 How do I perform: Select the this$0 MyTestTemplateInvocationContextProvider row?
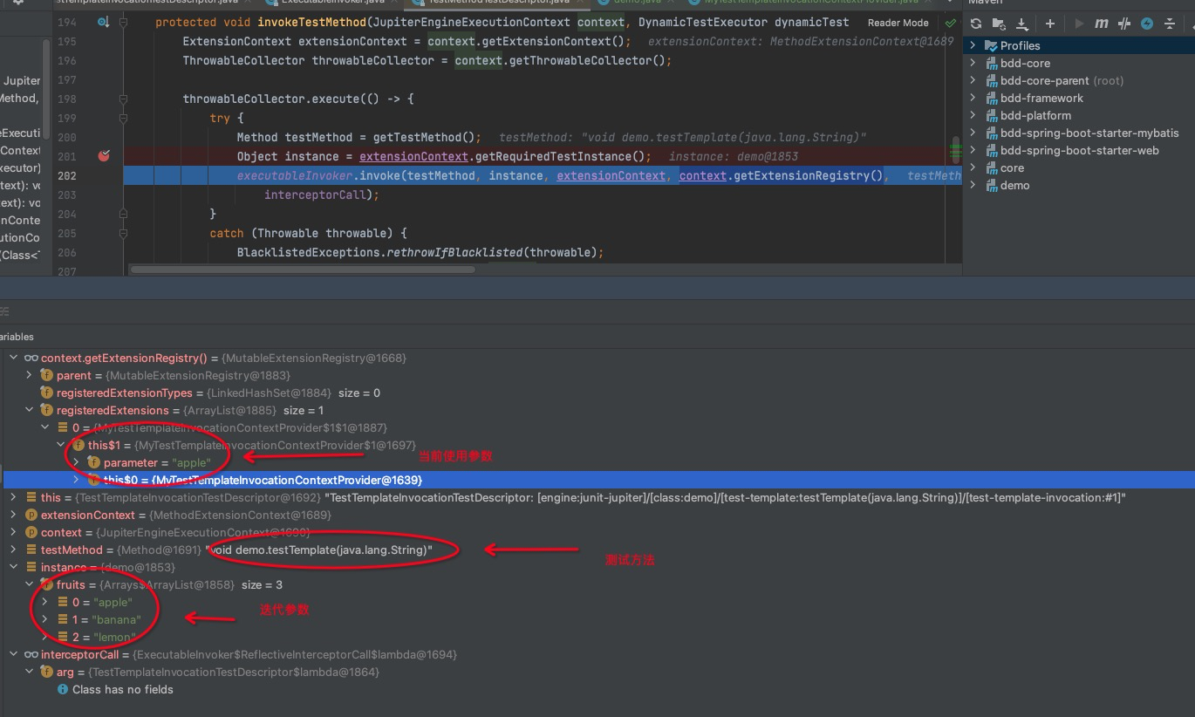[599, 480]
